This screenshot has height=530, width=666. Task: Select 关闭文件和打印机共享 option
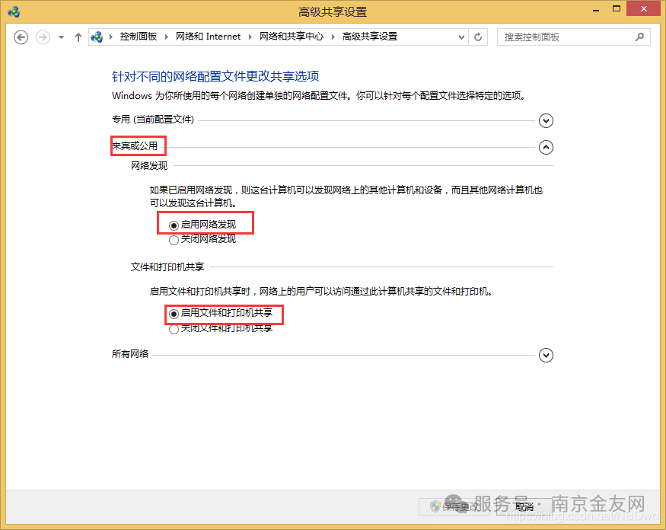click(174, 329)
